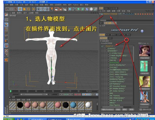The width and height of the screenshot is (155, 120).
Task: Toggle the Z axis lock
Action: [x=47, y=9]
